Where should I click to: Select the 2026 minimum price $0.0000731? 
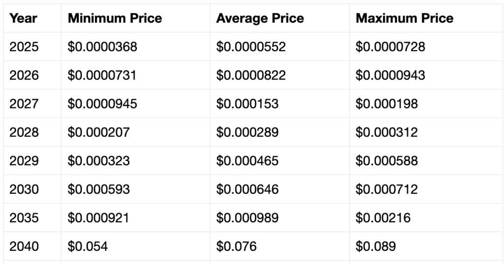102,75
